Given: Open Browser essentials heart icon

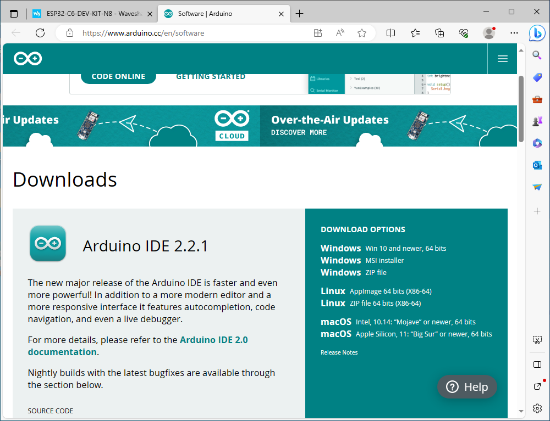Looking at the screenshot, I should [464, 33].
